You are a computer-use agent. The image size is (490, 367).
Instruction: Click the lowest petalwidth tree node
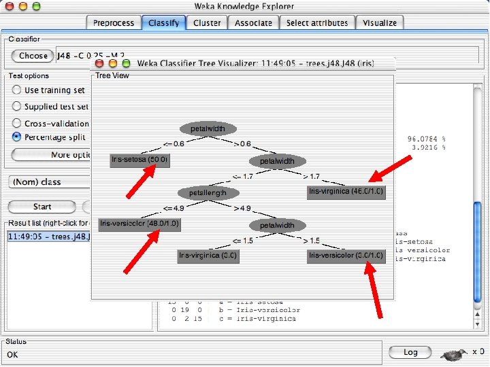(x=277, y=226)
